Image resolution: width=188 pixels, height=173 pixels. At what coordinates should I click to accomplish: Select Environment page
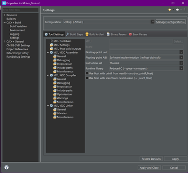point(17,30)
